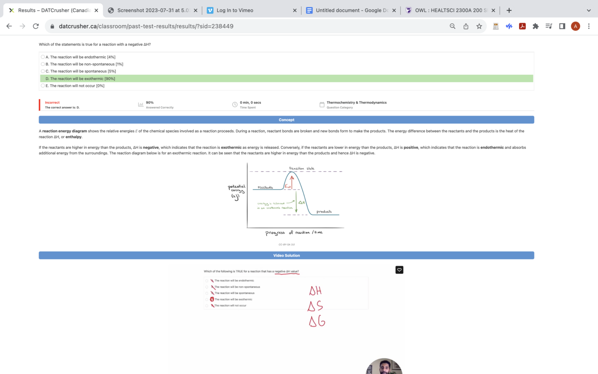Click the reaction energy diagram image
Screen dimensions: 598x374
286,199
